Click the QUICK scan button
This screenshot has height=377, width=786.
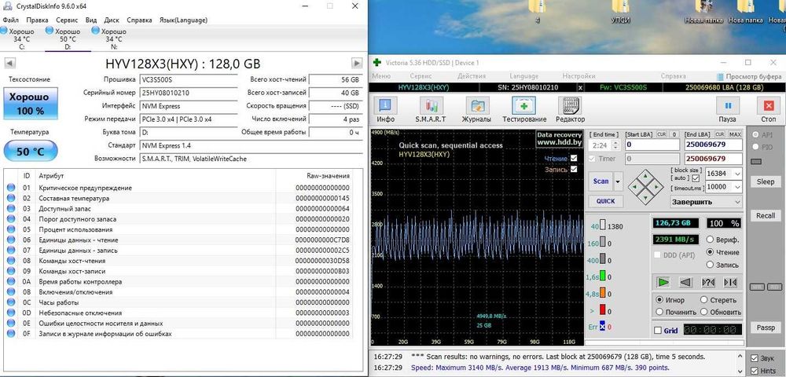[605, 201]
